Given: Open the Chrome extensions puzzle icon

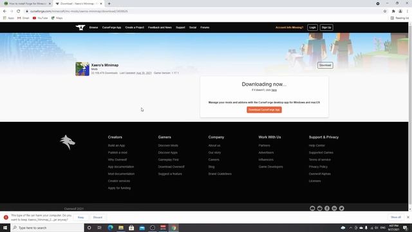Looking at the screenshot, I should (393, 12).
